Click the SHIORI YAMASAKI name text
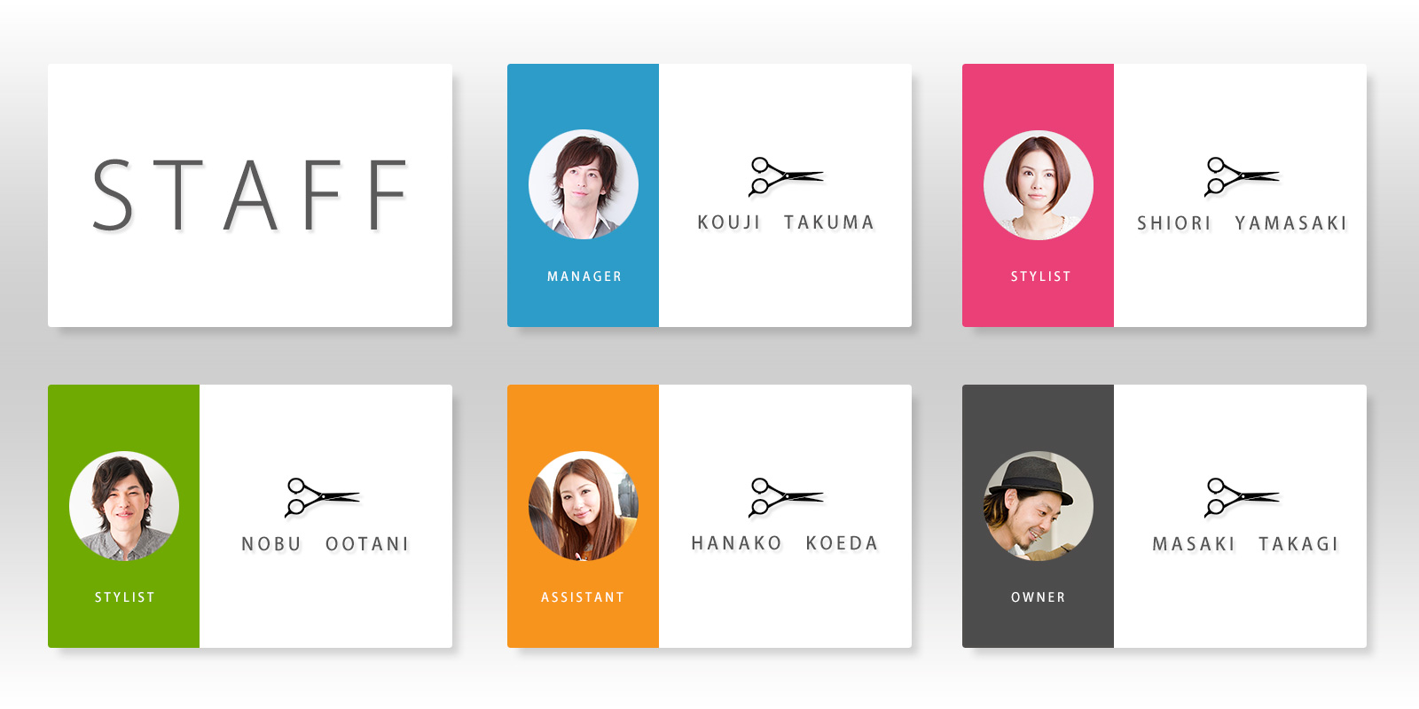The height and width of the screenshot is (709, 1419). point(1242,223)
